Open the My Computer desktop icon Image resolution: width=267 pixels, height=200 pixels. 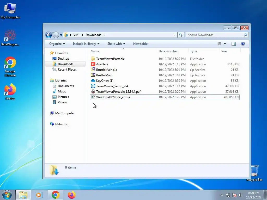click(x=10, y=11)
